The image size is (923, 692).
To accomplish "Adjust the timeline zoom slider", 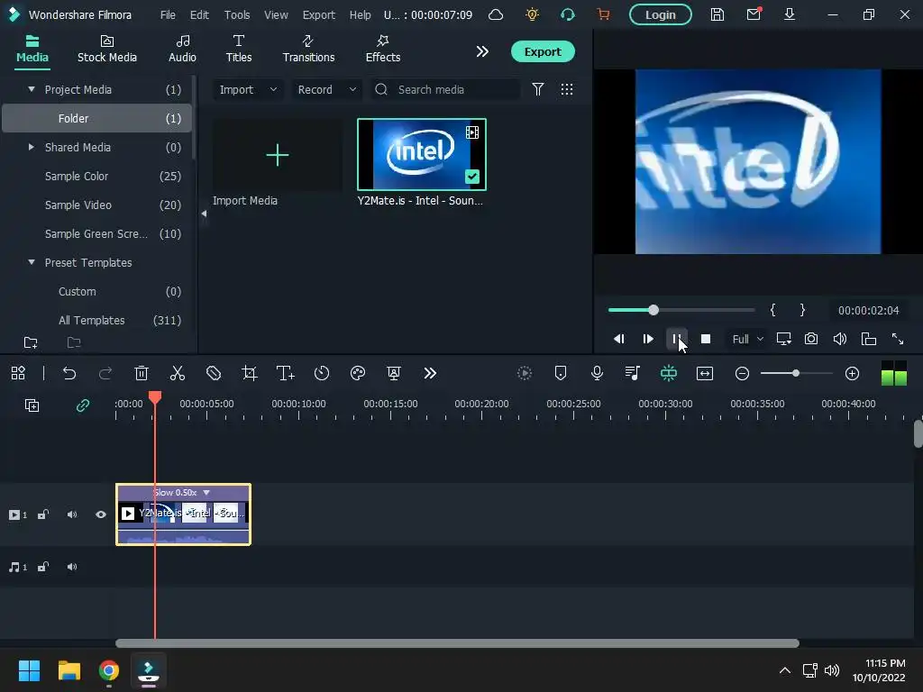I will click(x=797, y=373).
